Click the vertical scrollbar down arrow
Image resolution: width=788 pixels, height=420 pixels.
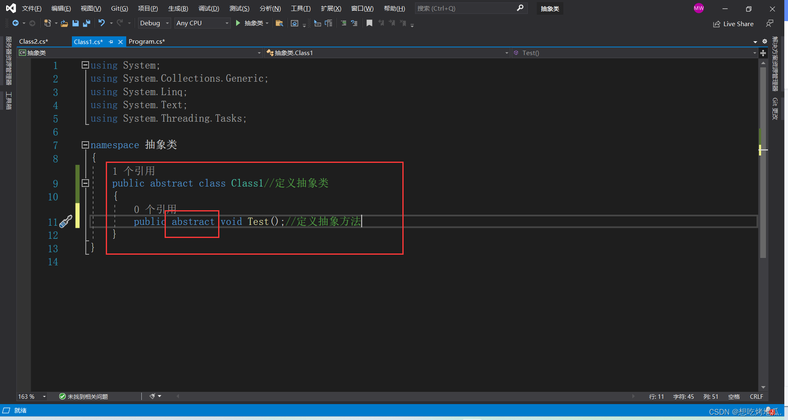pyautogui.click(x=763, y=387)
